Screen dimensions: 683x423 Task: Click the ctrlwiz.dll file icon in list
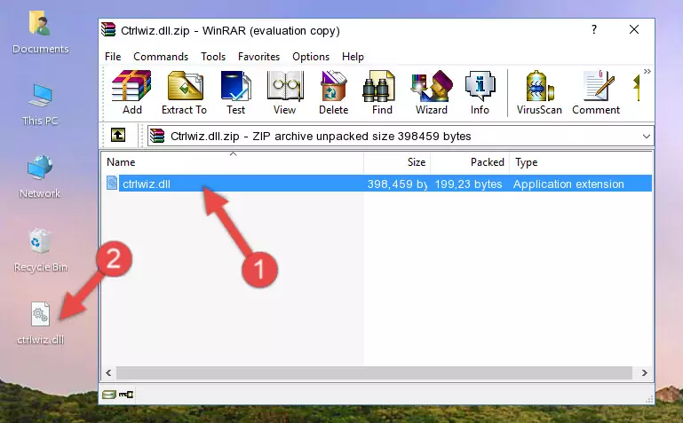tap(112, 183)
